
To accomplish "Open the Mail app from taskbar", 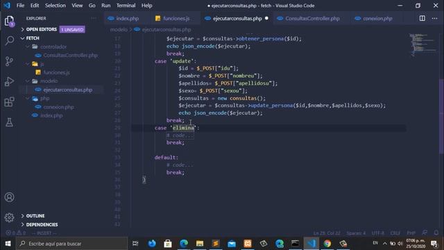I will [x=232, y=244].
